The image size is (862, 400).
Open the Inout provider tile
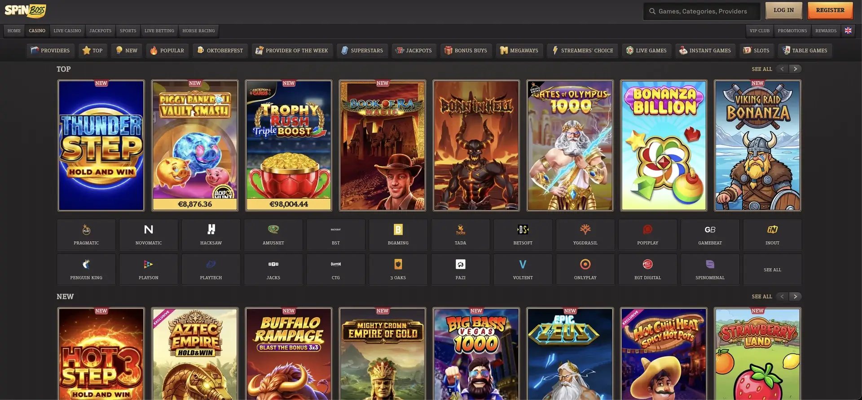pyautogui.click(x=773, y=235)
